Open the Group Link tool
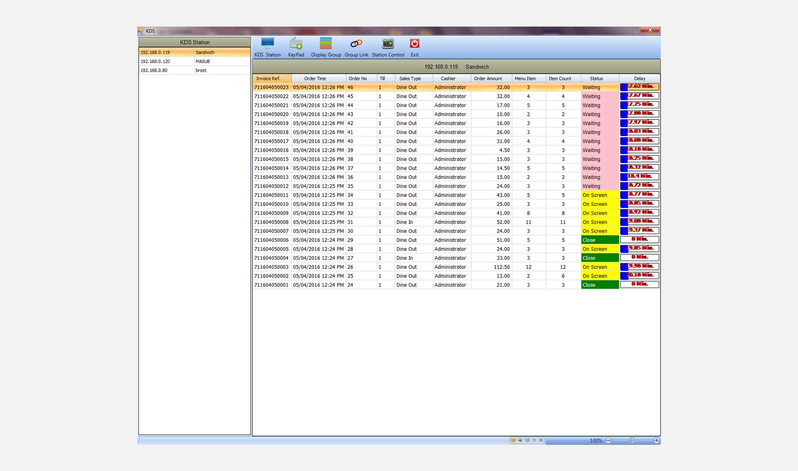This screenshot has width=798, height=471. pos(356,47)
